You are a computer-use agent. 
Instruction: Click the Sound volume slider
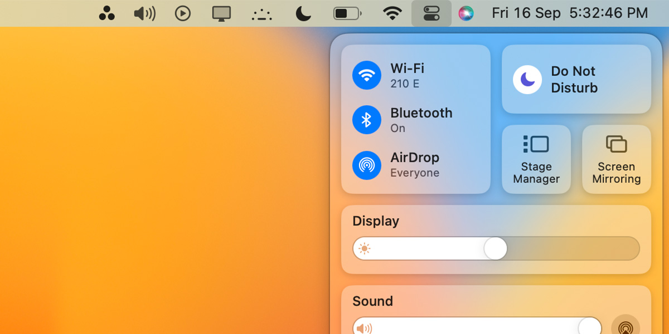(x=477, y=327)
